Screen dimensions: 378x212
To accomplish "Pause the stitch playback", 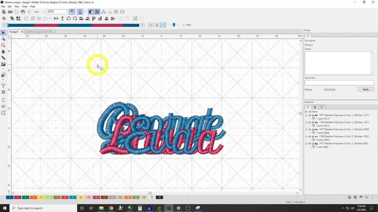I will pos(157,25).
